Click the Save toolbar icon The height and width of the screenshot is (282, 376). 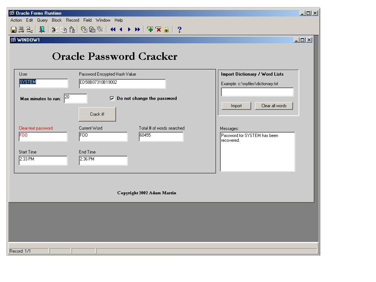coord(14,30)
